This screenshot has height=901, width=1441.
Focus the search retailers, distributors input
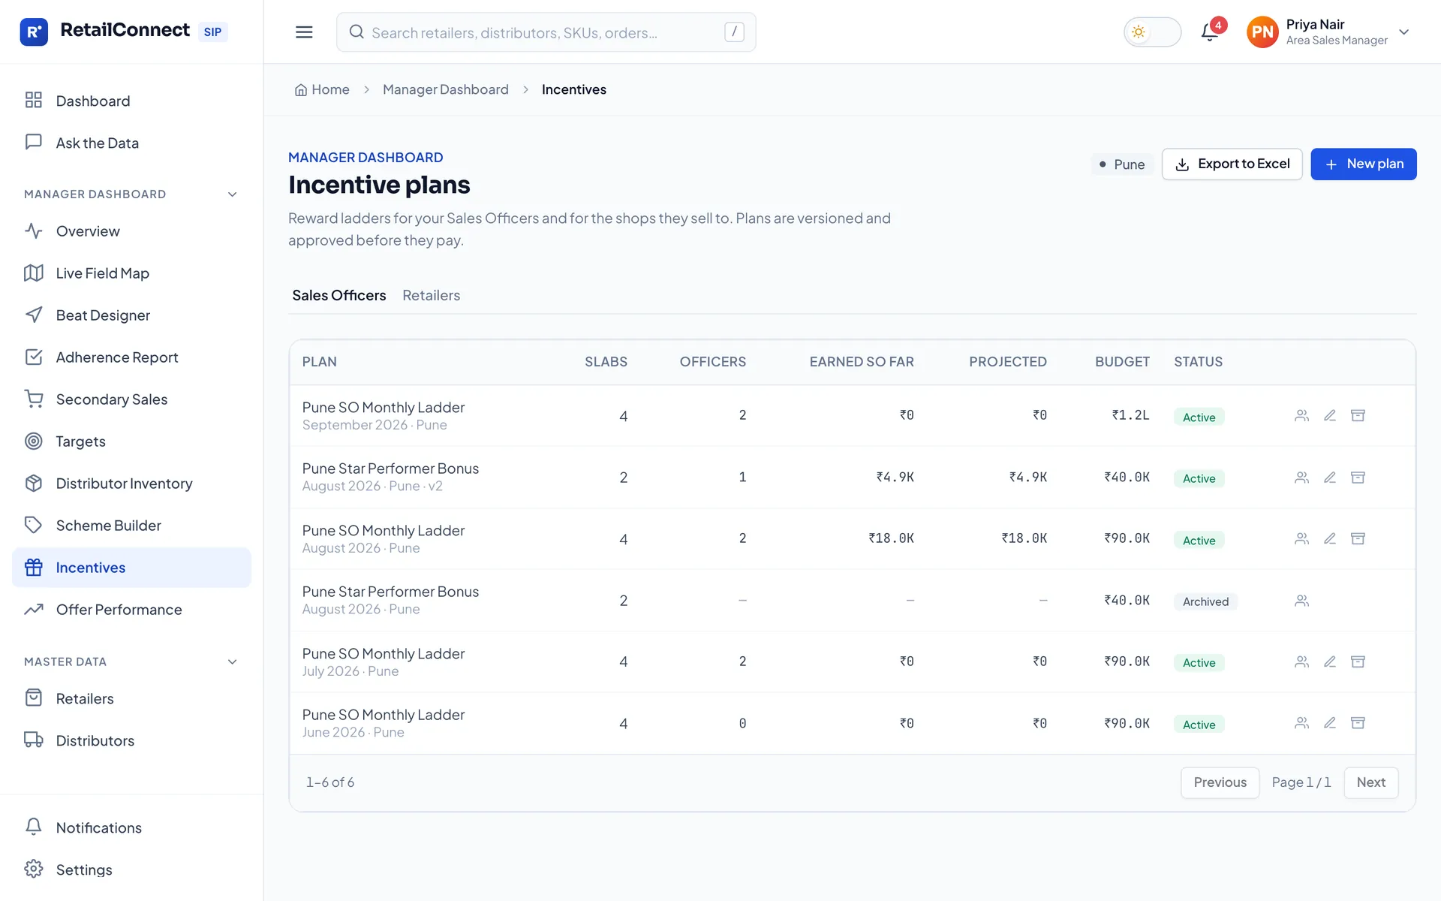(x=546, y=32)
